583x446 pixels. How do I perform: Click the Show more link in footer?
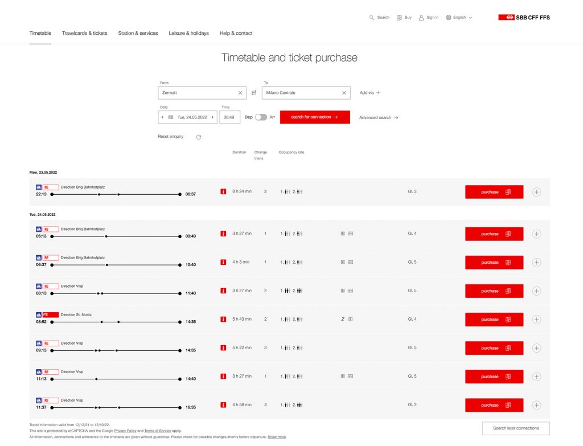pos(277,437)
